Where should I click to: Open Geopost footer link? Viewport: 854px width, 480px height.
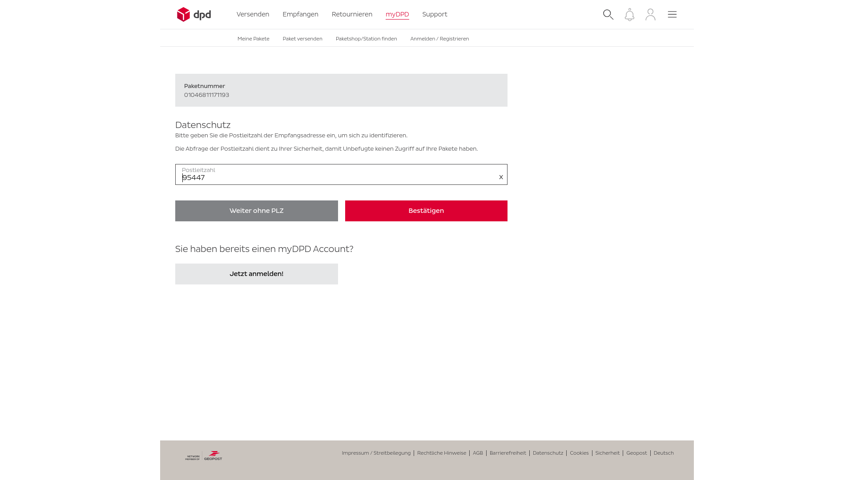636,453
